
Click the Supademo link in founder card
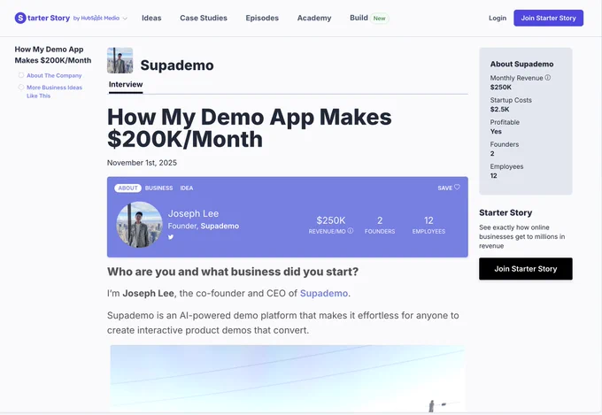coord(220,227)
